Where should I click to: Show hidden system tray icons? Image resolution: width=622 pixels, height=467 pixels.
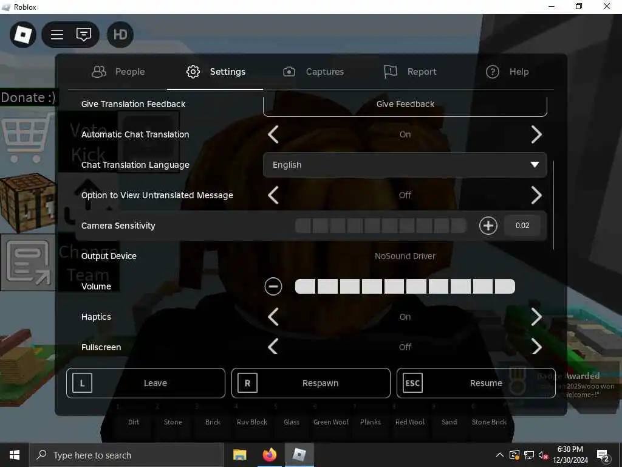pos(499,455)
